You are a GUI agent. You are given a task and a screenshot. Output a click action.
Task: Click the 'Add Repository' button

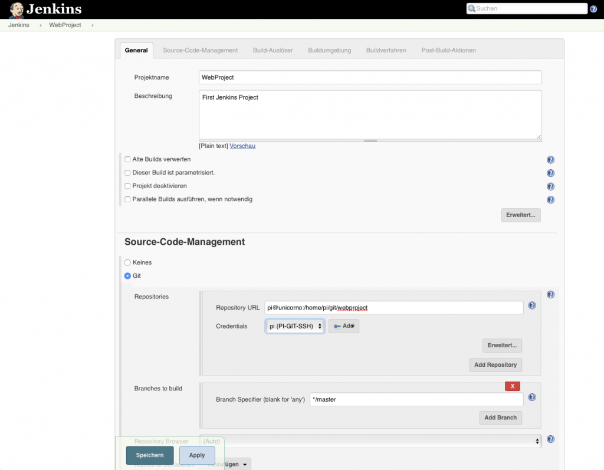pos(495,364)
